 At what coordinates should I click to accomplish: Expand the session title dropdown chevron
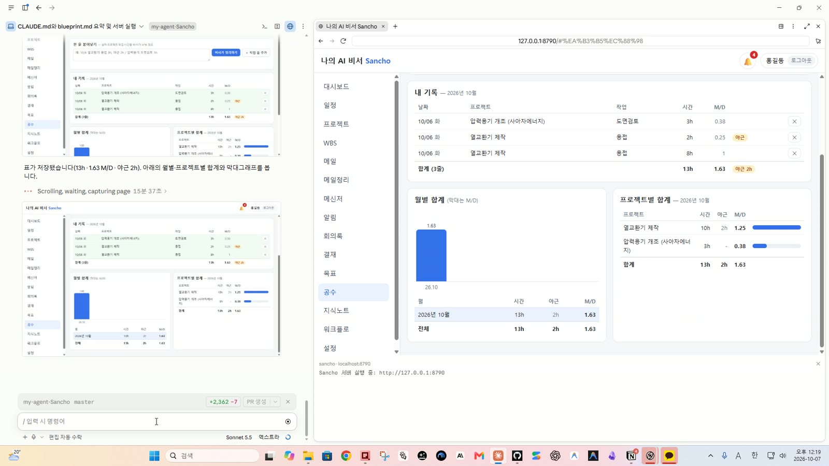141,26
